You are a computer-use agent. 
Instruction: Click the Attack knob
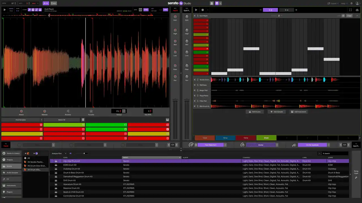[x=21, y=111]
